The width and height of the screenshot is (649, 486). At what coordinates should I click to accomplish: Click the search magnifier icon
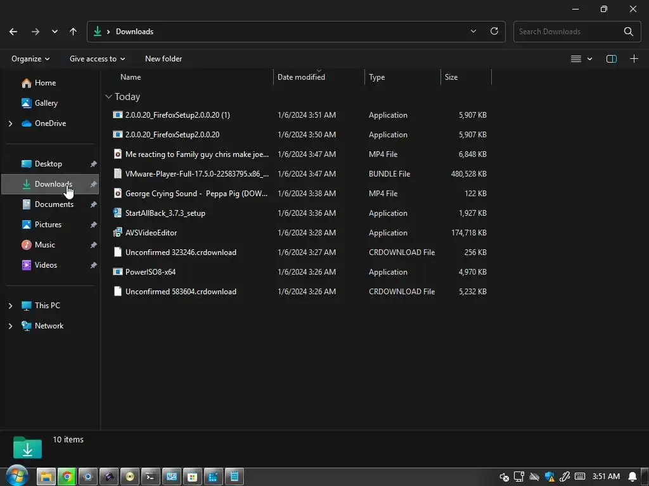(628, 32)
